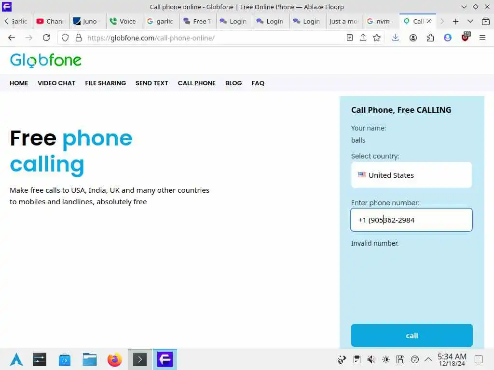
Task: Click the Floorp taskbar icon
Action: (165, 359)
